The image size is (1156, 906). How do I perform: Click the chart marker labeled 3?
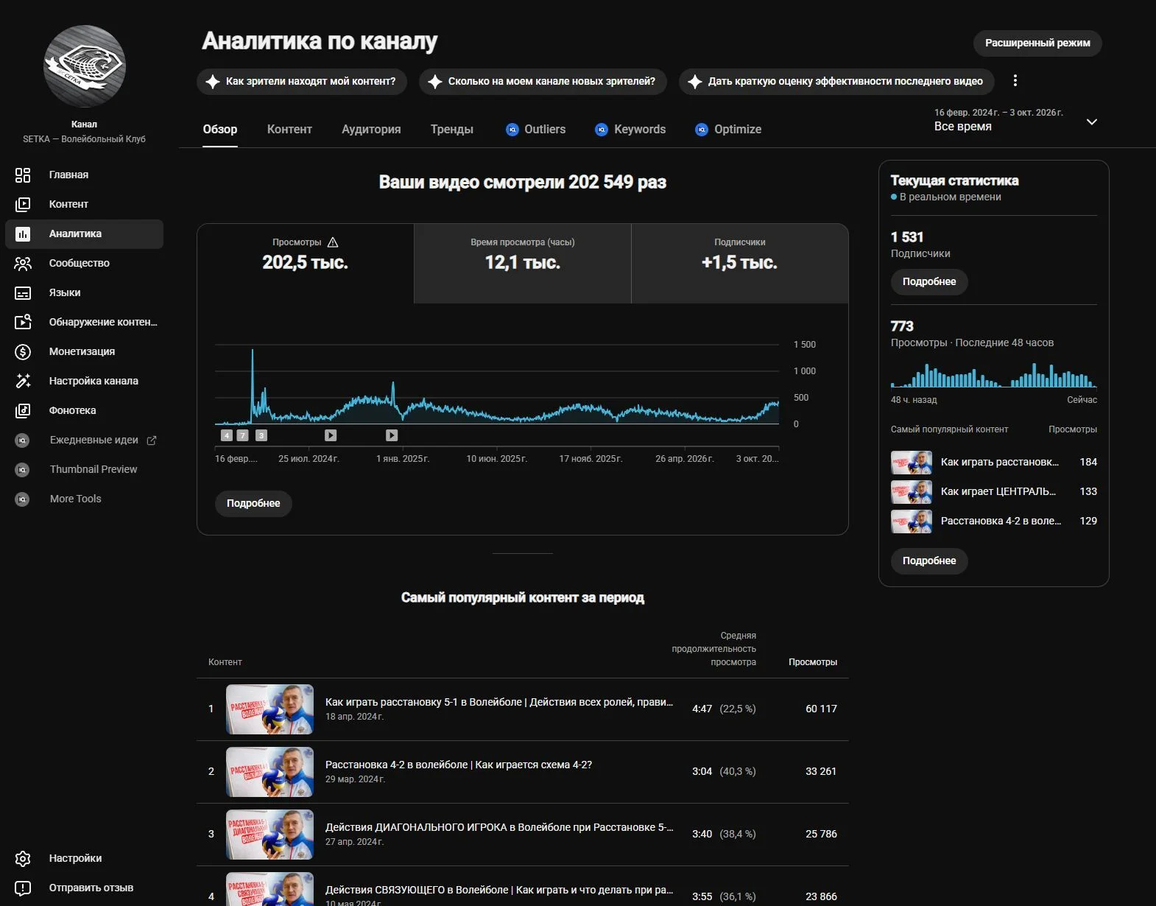point(261,435)
